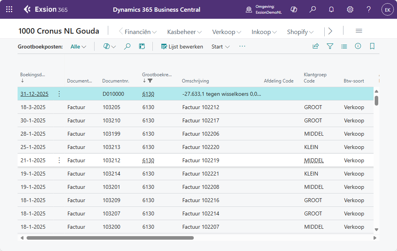Toggle the filter pane funnel icon

click(x=330, y=46)
